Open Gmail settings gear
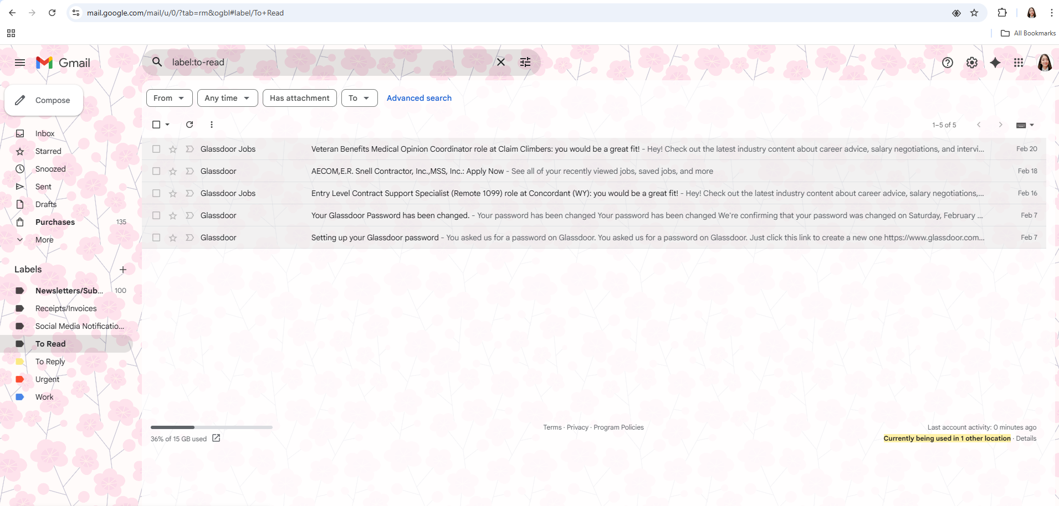The height and width of the screenshot is (506, 1059). (972, 63)
